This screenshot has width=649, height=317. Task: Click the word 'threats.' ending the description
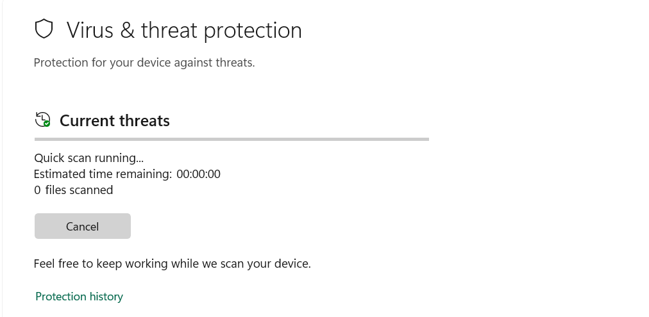click(235, 63)
